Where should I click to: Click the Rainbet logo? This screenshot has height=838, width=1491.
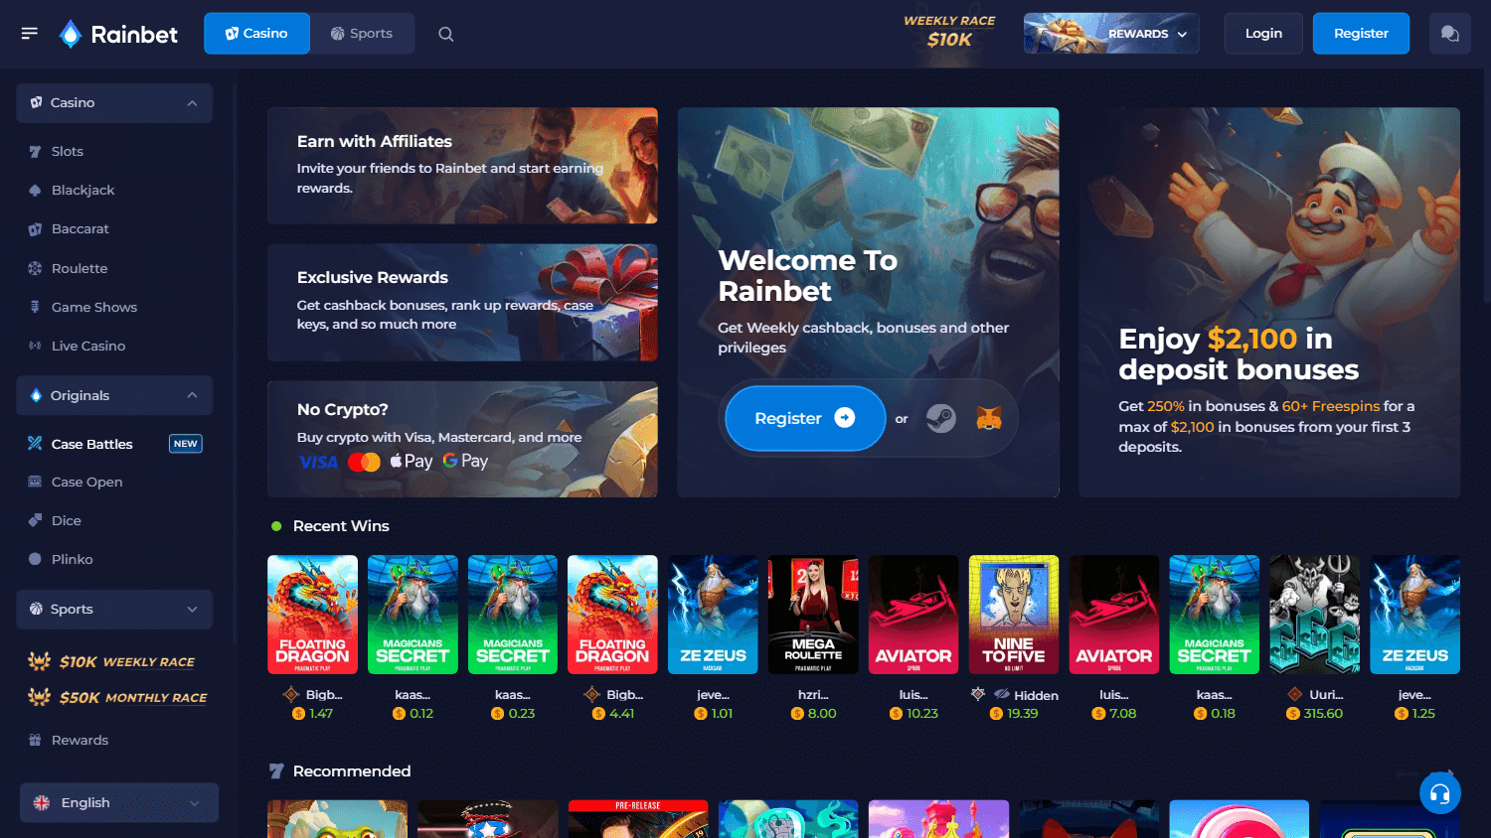pyautogui.click(x=118, y=34)
